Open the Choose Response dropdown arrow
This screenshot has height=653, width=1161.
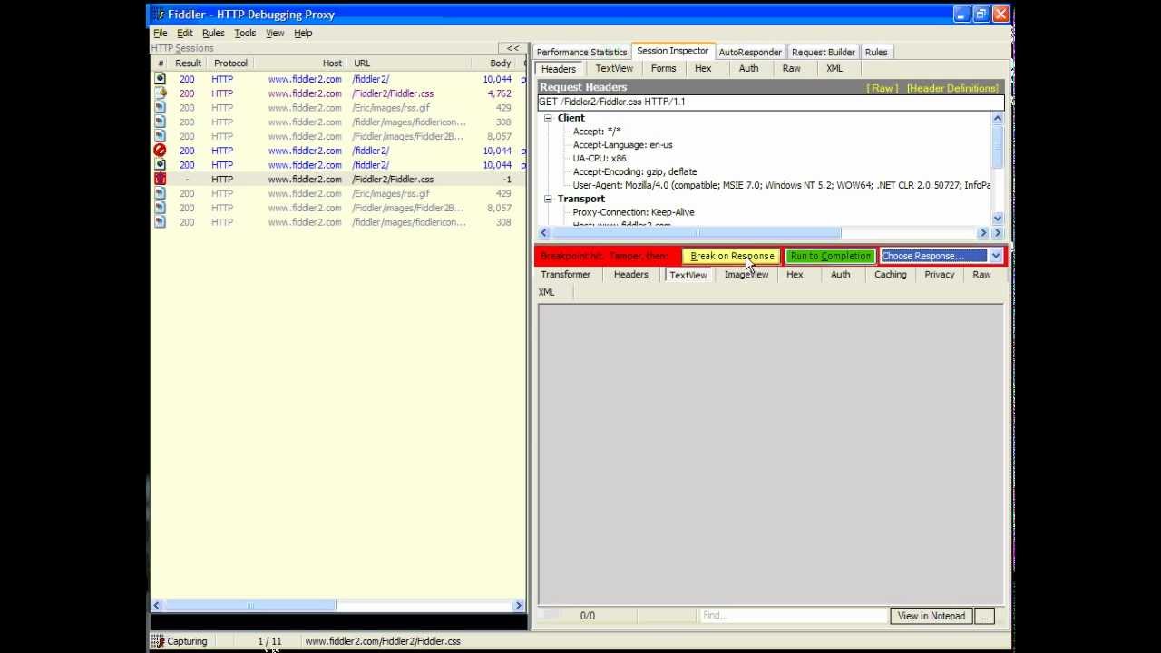pos(995,256)
